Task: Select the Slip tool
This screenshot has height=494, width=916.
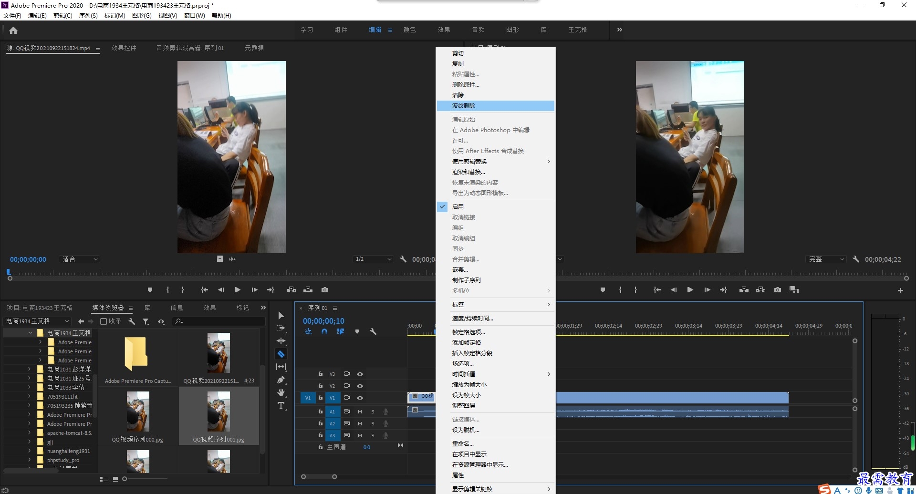Action: coord(281,367)
